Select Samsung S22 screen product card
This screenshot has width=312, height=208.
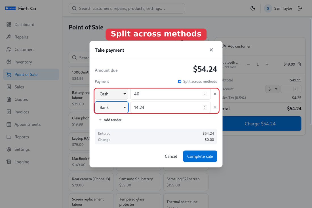186,182
